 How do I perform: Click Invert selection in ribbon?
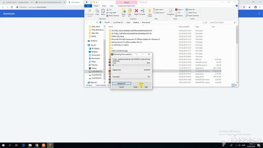(192, 16)
